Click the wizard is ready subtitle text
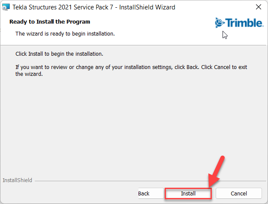 coord(65,33)
